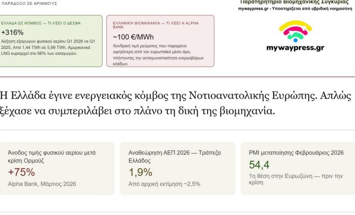Click the +316% figure in green card
The width and height of the screenshot is (355, 215).
click(11, 33)
